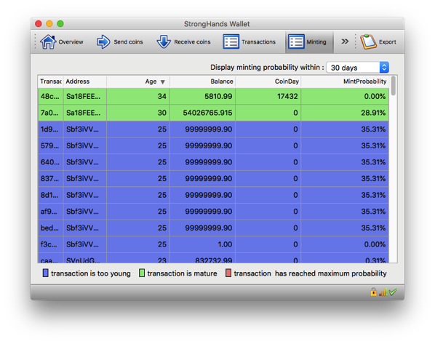
Task: Click the Export clipboard icon
Action: pyautogui.click(x=368, y=42)
